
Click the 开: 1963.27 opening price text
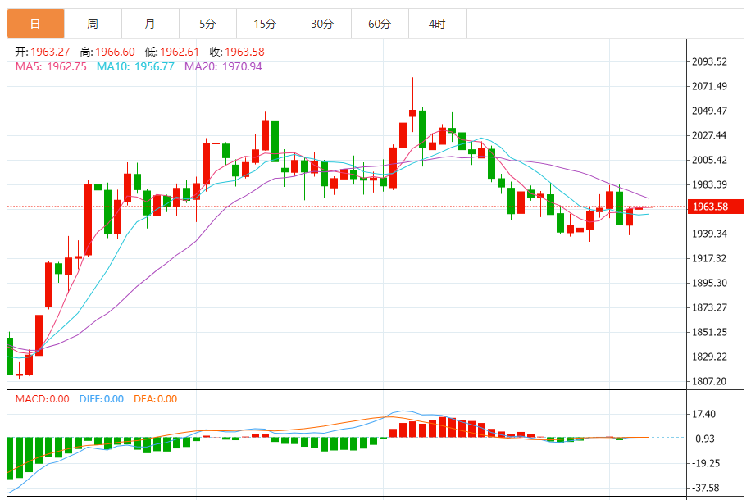tap(42, 52)
